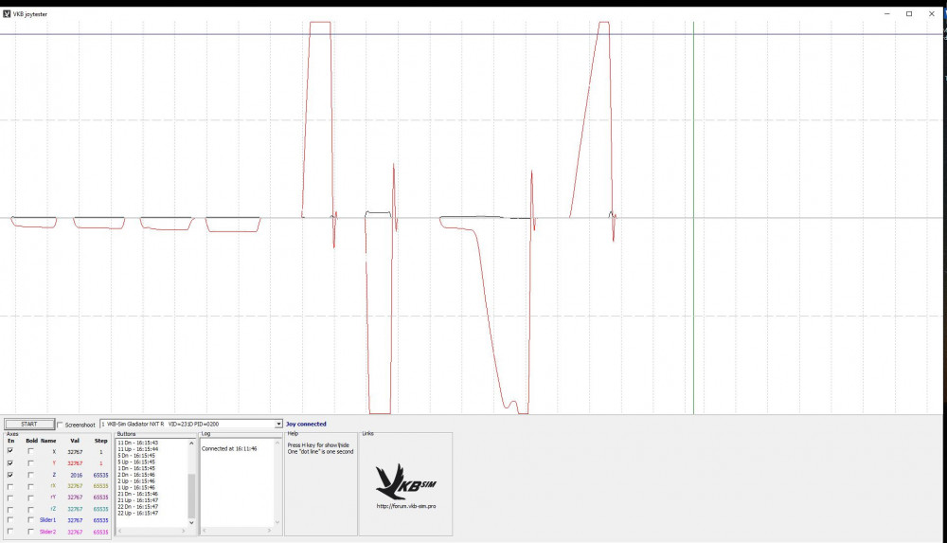The height and width of the screenshot is (543, 947).
Task: Click the Slider1 axis name label
Action: click(47, 520)
